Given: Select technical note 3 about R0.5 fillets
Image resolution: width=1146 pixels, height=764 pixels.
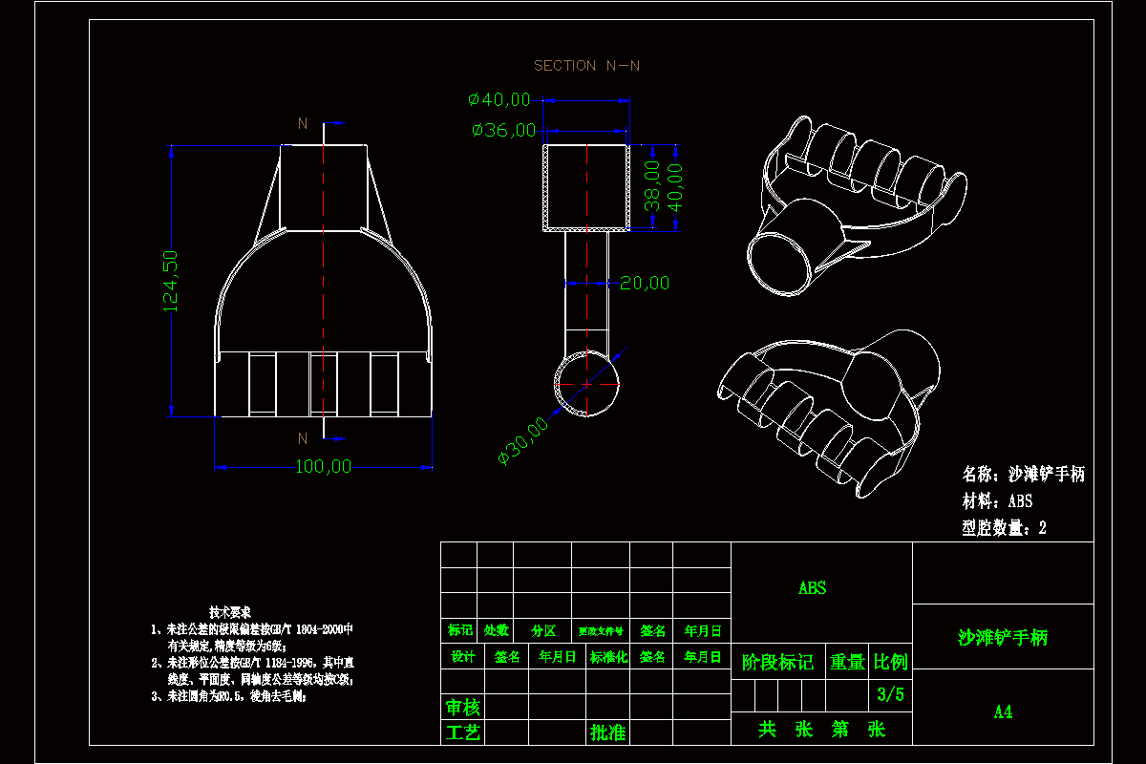Looking at the screenshot, I should coord(228,696).
